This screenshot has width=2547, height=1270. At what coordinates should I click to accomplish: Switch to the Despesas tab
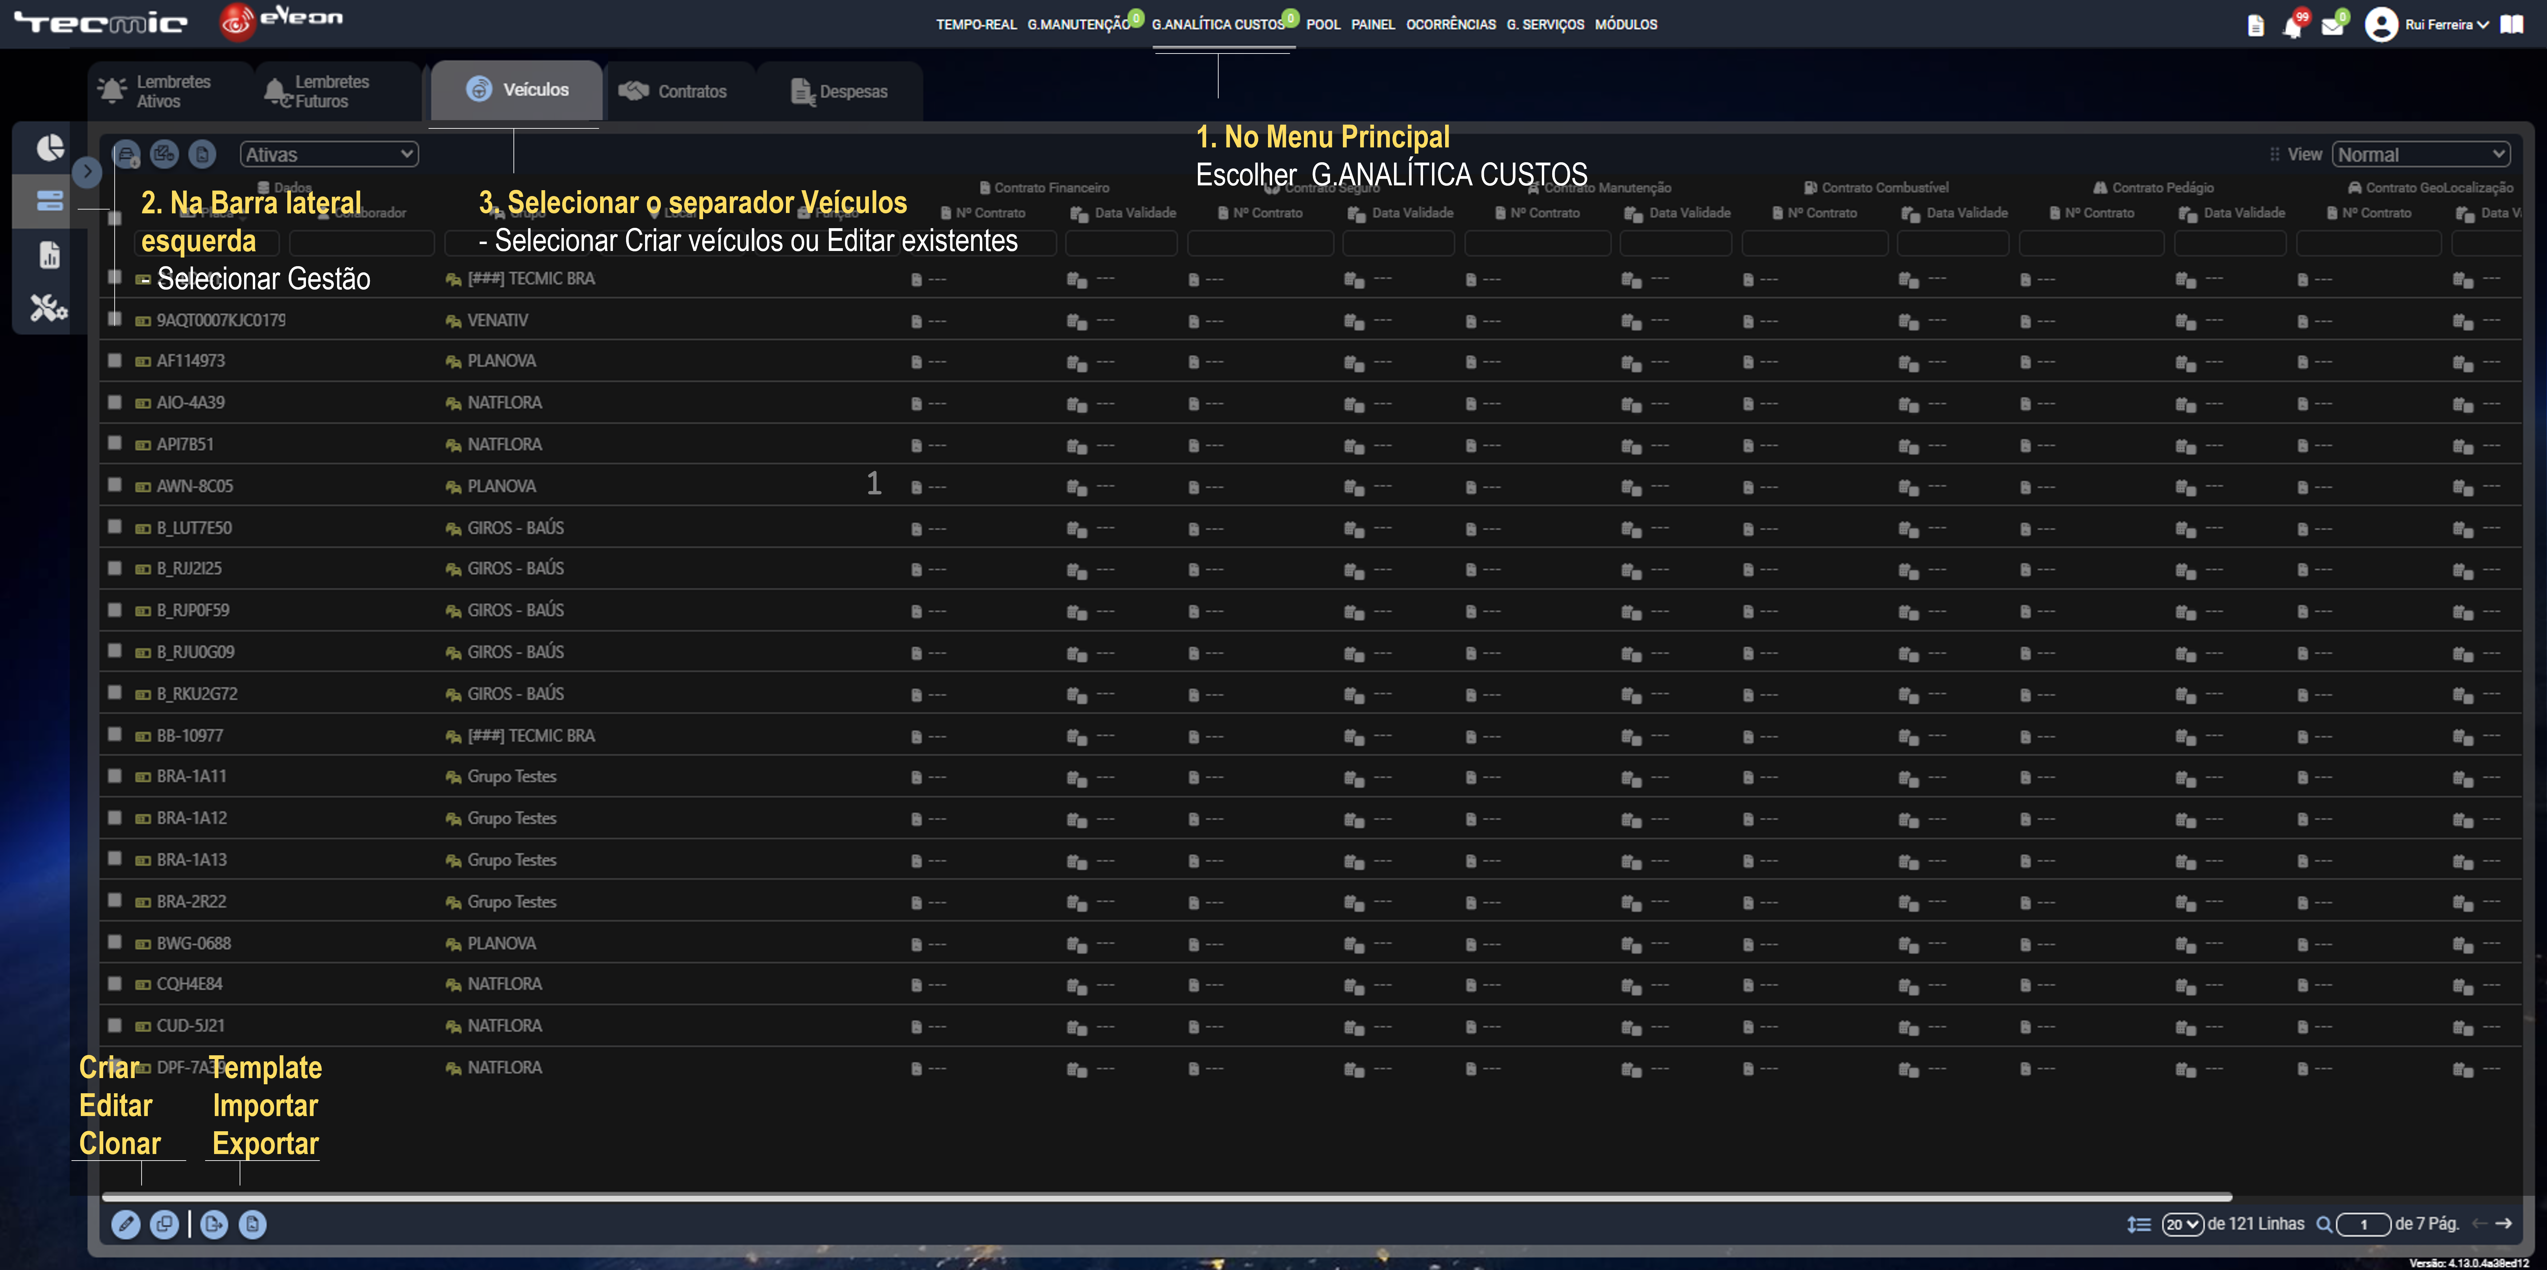coord(839,91)
